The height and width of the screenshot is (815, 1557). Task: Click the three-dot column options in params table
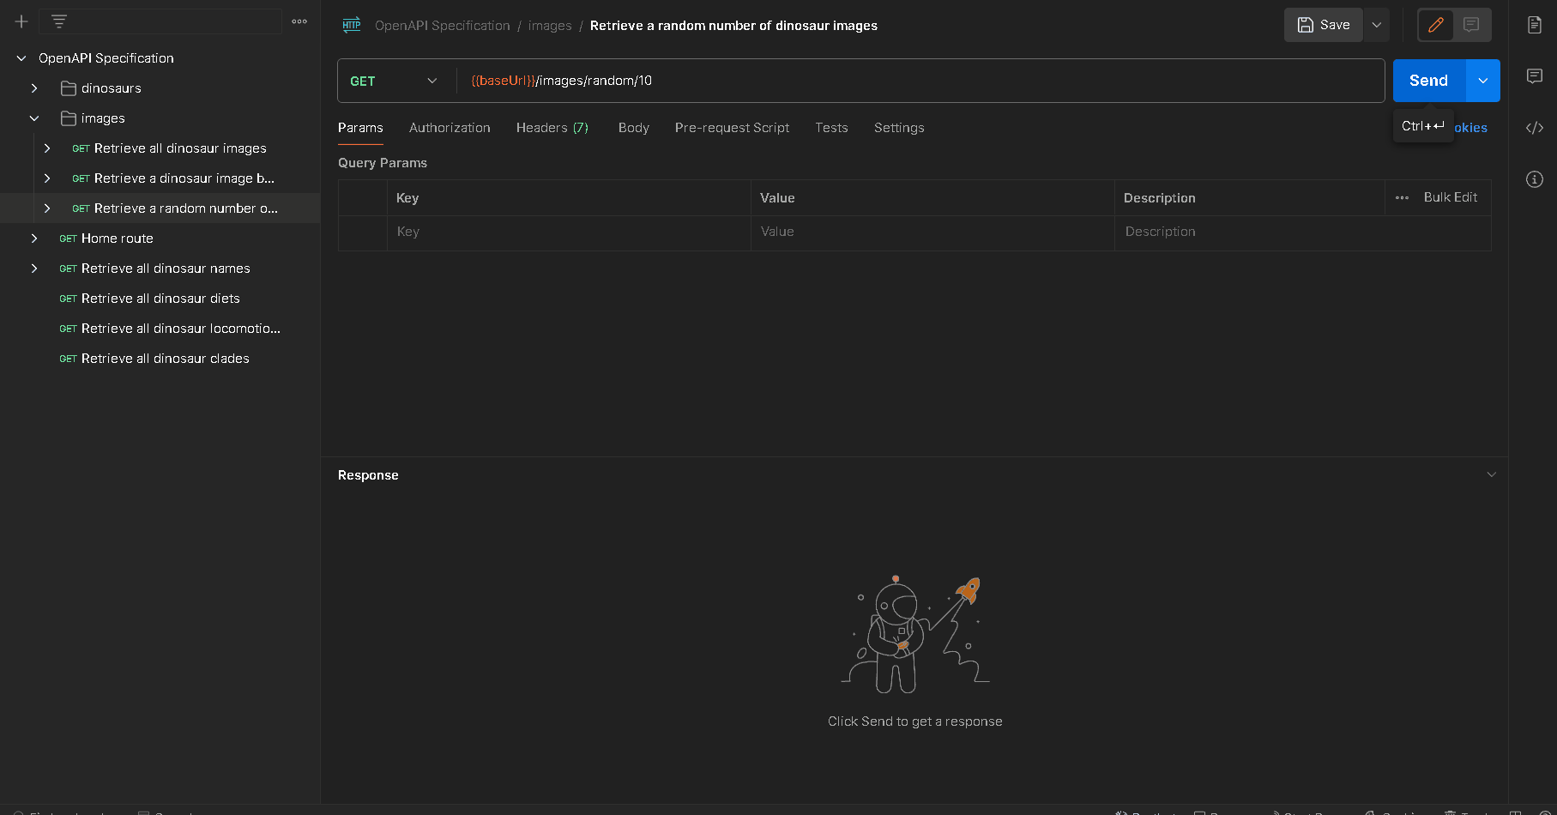point(1402,198)
